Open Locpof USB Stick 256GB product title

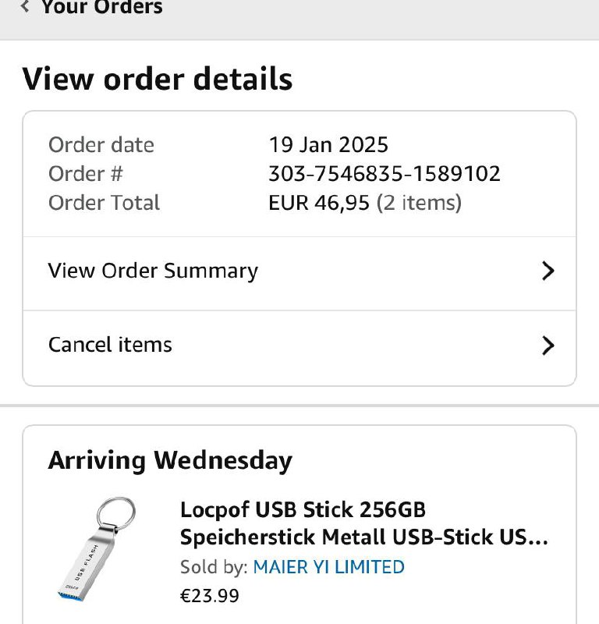pos(363,523)
